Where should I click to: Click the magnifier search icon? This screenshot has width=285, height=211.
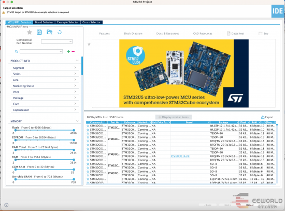17,51
